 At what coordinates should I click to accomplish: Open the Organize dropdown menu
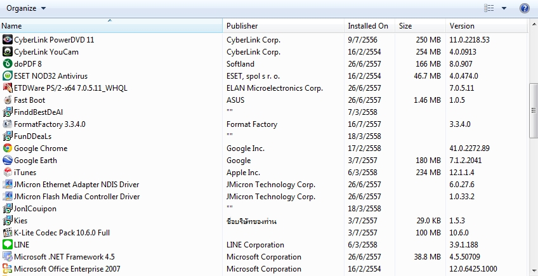pos(26,8)
